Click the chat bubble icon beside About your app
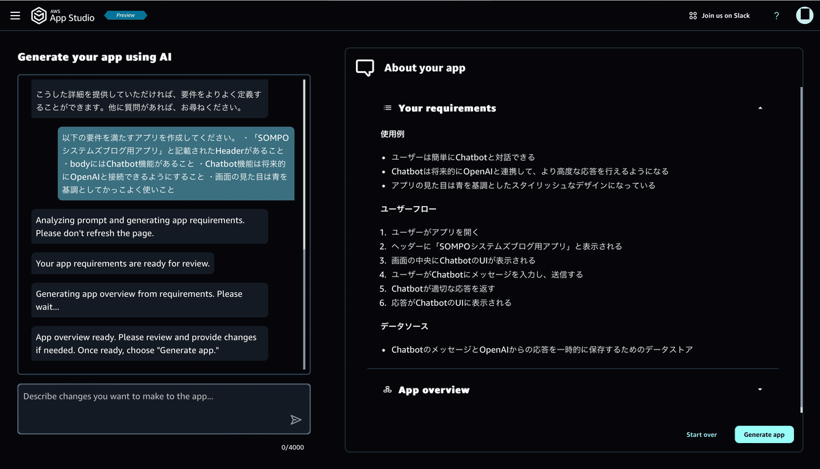This screenshot has height=469, width=820. click(x=364, y=67)
